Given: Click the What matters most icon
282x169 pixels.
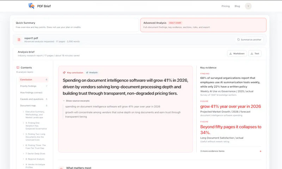Looking at the screenshot, I should [x=61, y=168].
